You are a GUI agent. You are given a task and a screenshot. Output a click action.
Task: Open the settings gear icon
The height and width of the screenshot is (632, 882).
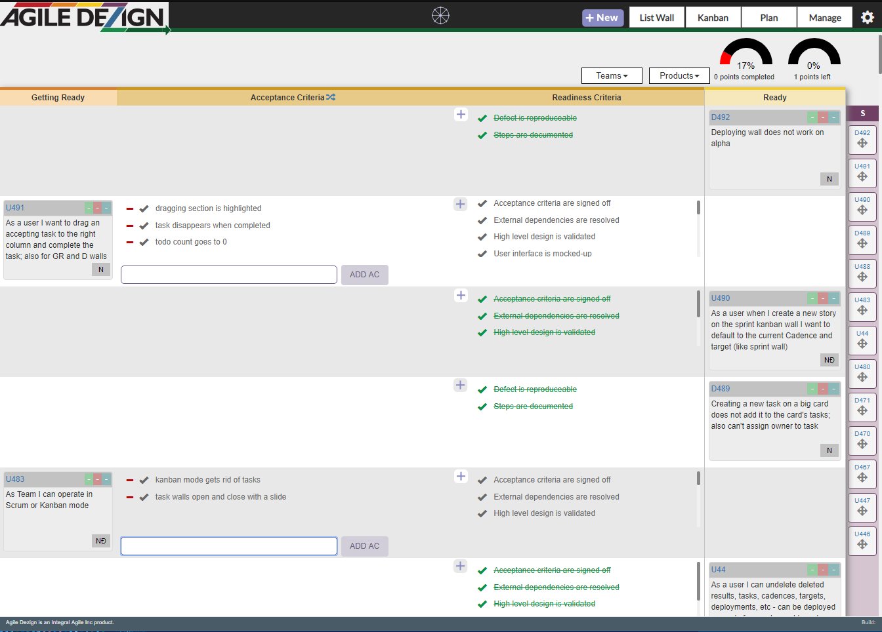pyautogui.click(x=867, y=18)
